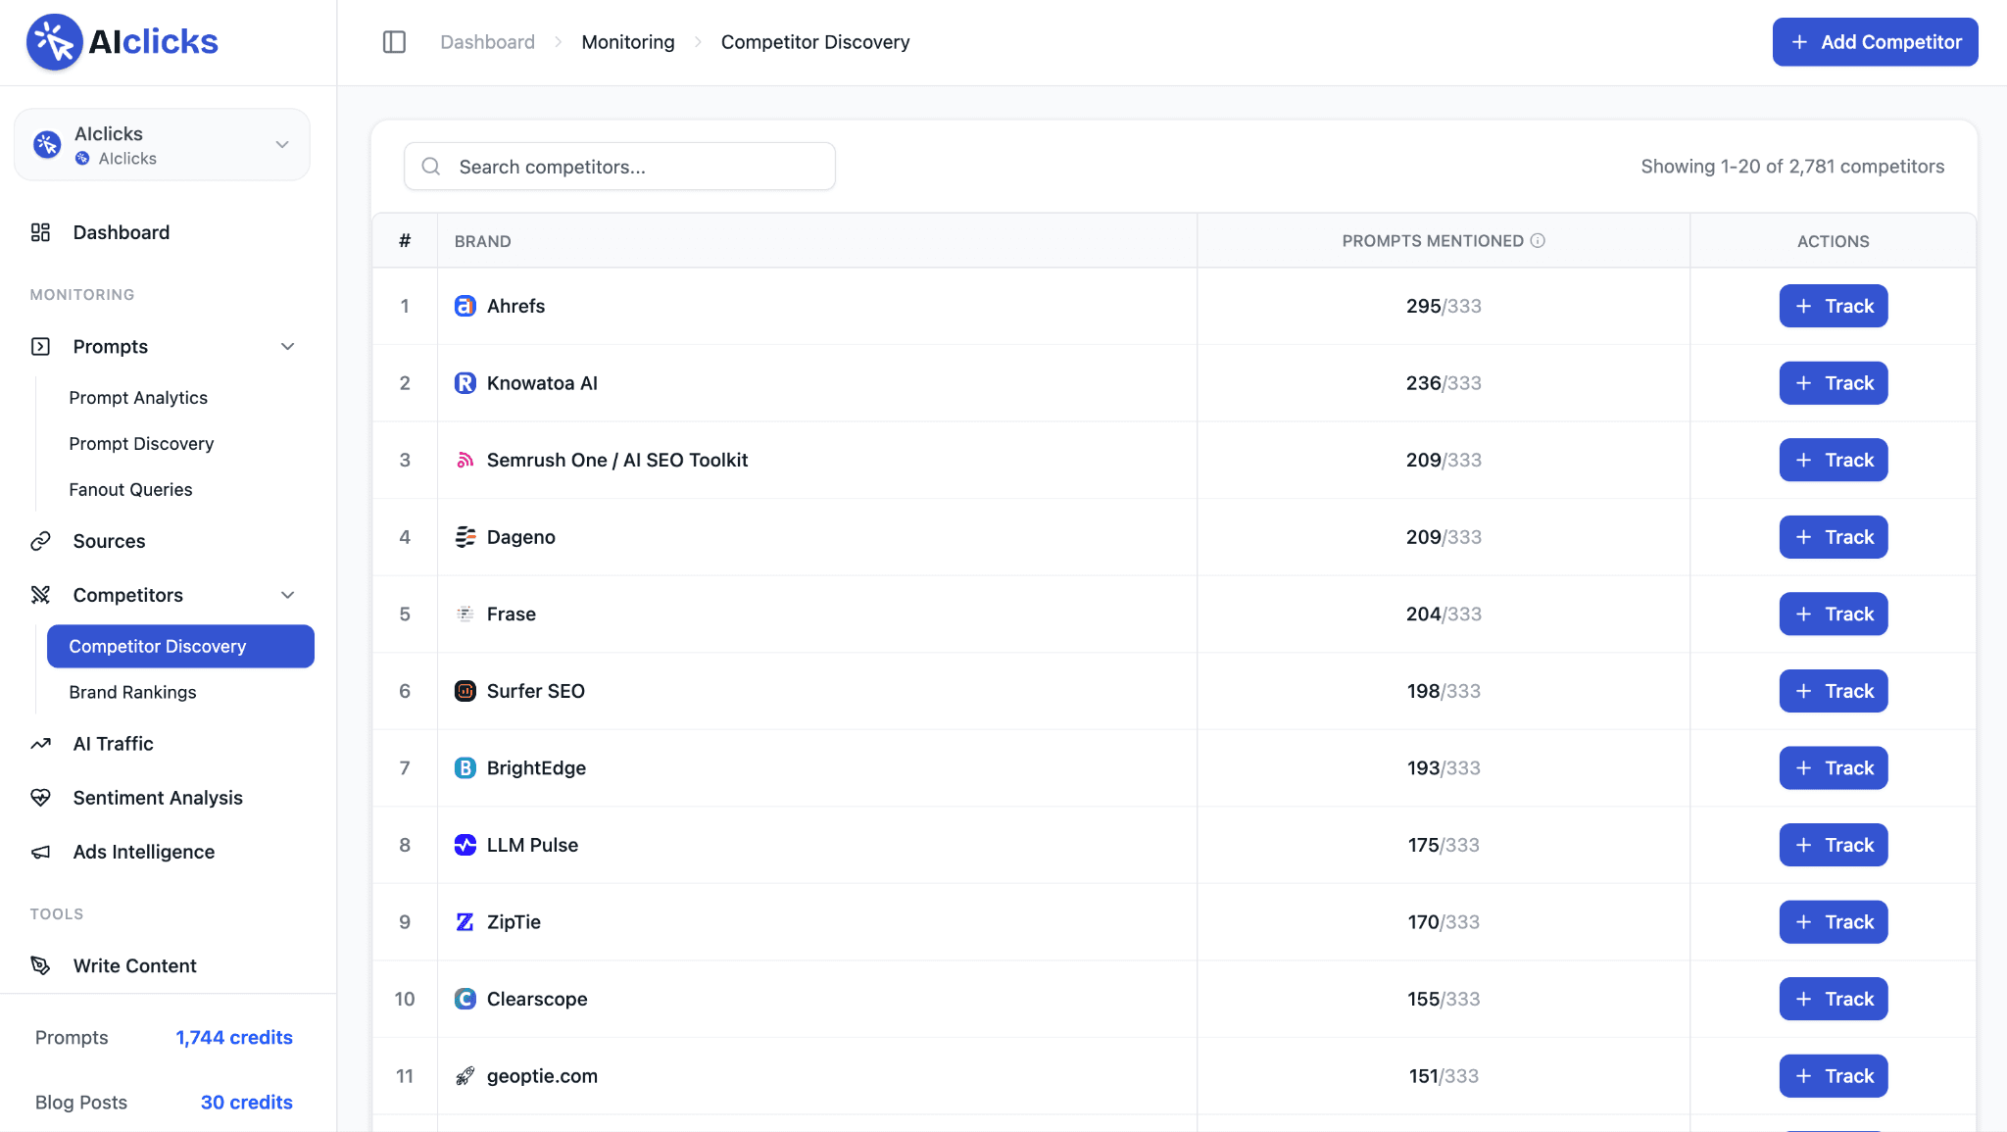Click the 295/333 value for Ahrefs
The image size is (2007, 1132).
[x=1444, y=306]
